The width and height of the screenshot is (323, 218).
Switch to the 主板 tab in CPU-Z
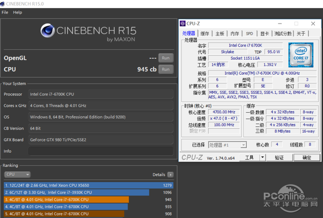[220, 33]
